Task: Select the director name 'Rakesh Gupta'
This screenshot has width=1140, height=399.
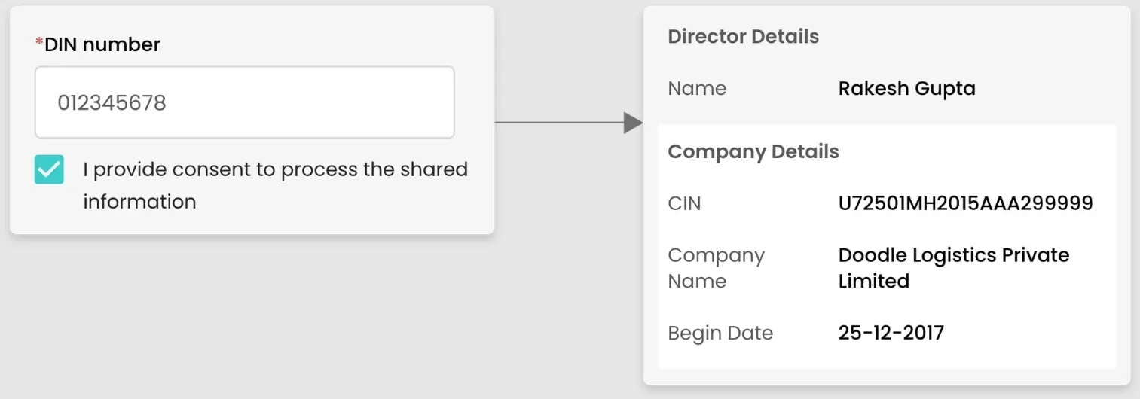Action: pos(906,89)
